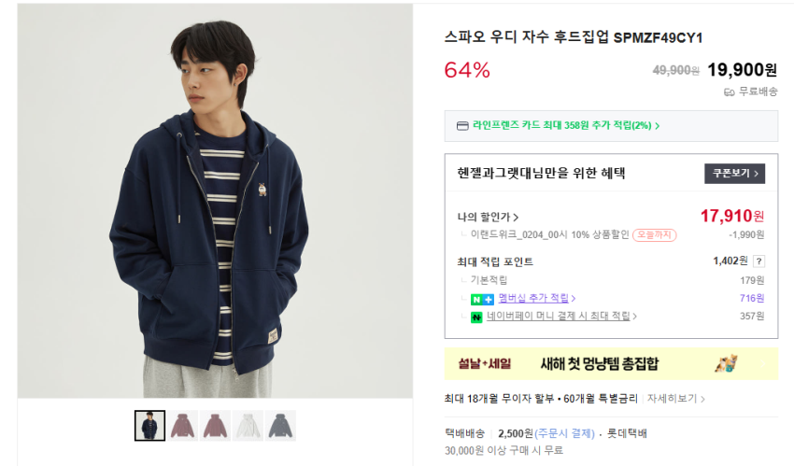Open the question mark help for 최대 적립 포인트

click(759, 261)
